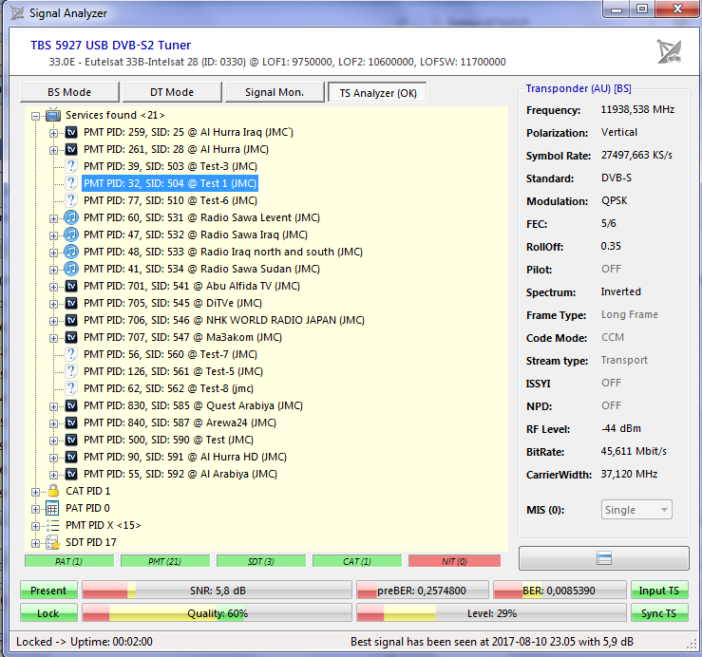Collapse the Services found tree node
702x657 pixels.
pos(36,115)
